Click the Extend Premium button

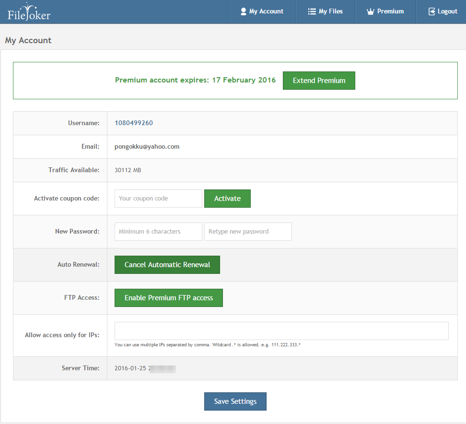(319, 80)
